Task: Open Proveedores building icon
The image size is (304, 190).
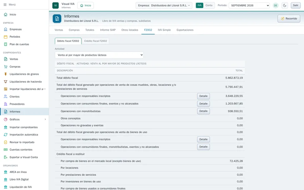Action: (6, 104)
